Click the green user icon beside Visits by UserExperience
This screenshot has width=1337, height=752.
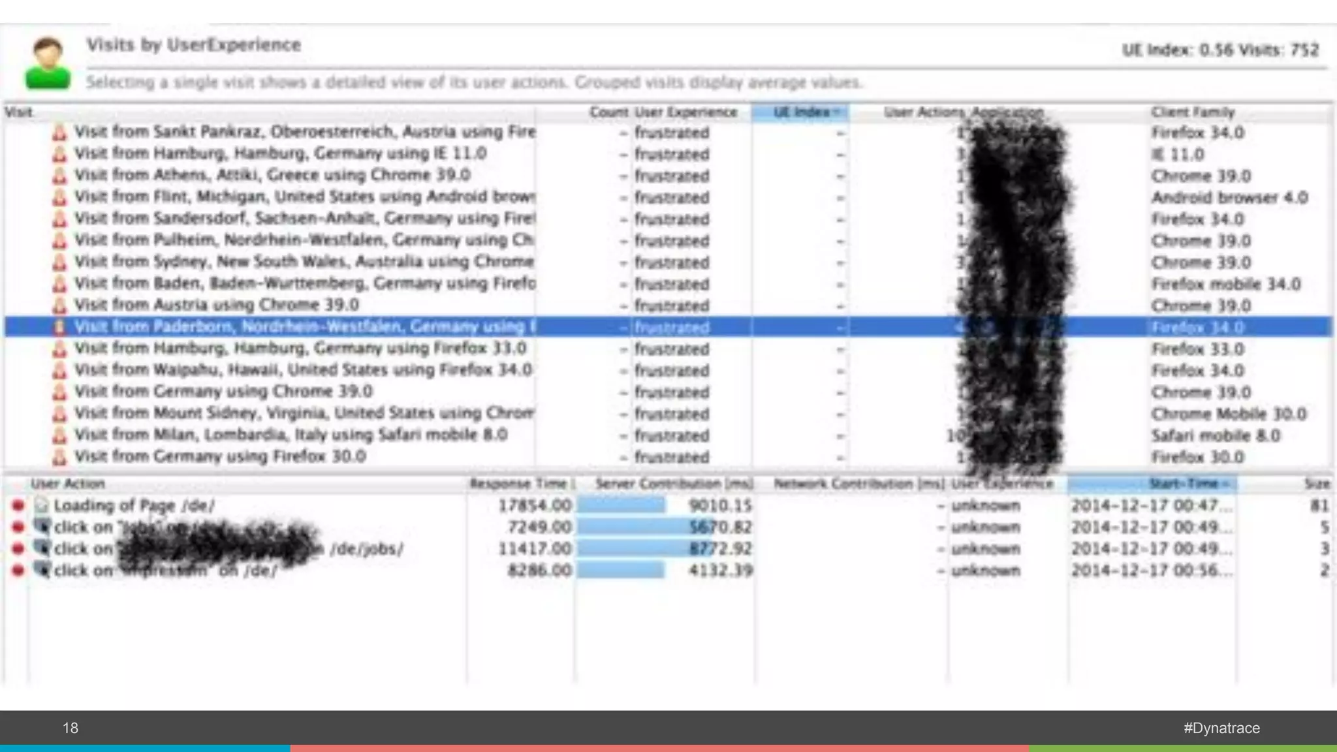pos(47,63)
